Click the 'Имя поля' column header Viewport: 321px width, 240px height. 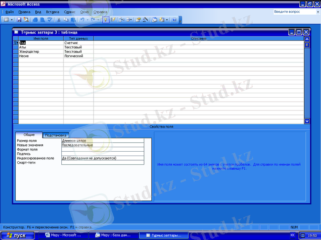(x=41, y=38)
